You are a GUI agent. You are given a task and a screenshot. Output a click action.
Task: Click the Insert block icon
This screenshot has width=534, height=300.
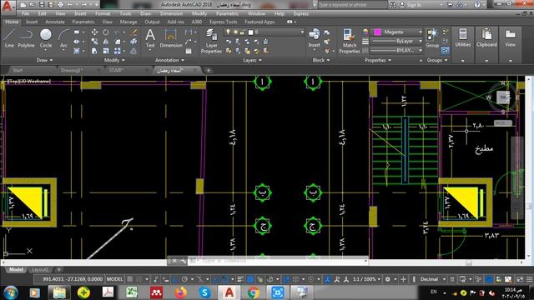click(x=314, y=37)
